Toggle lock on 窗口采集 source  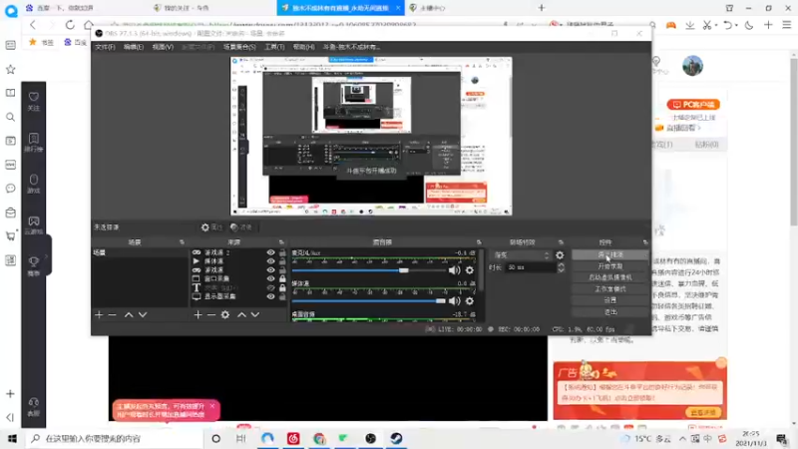coord(282,279)
